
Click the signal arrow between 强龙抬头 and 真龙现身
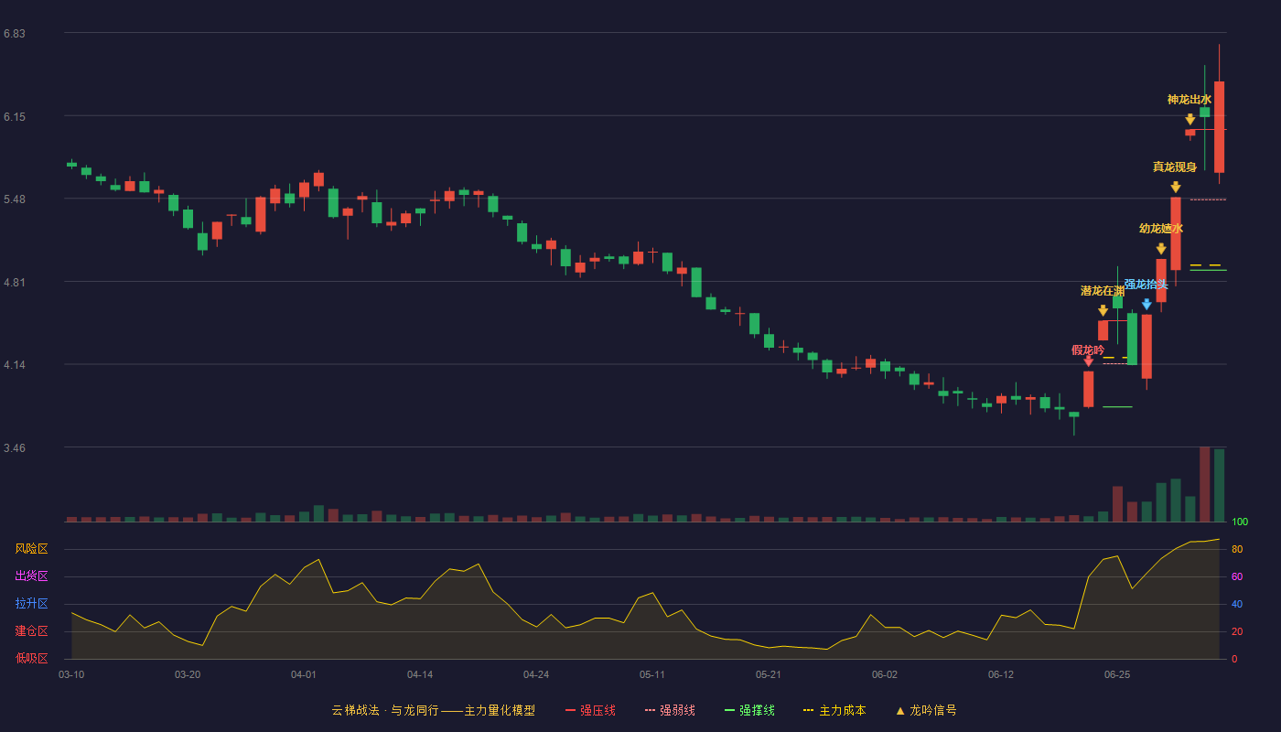pyautogui.click(x=1161, y=249)
